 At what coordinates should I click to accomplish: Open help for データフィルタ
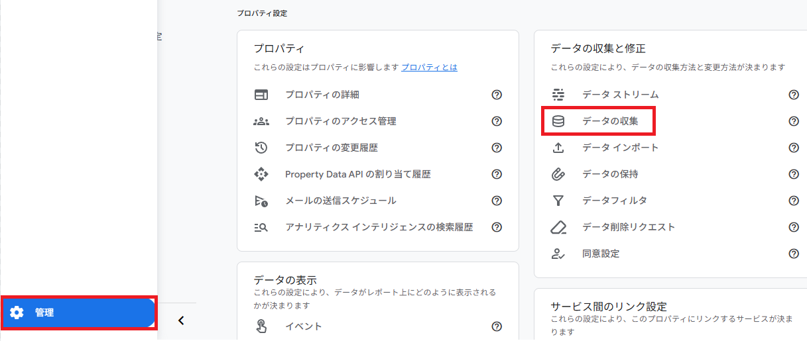(794, 201)
